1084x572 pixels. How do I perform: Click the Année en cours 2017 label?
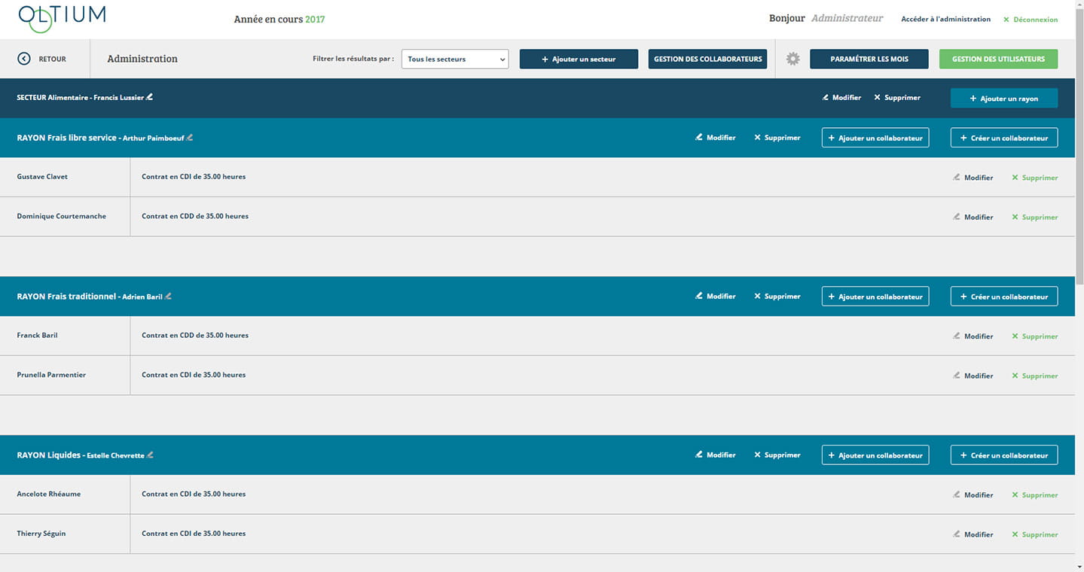tap(279, 20)
